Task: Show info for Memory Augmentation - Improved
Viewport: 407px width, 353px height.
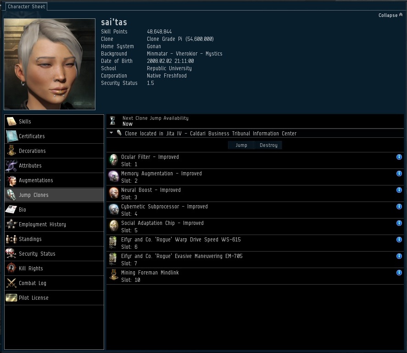Action: (399, 174)
